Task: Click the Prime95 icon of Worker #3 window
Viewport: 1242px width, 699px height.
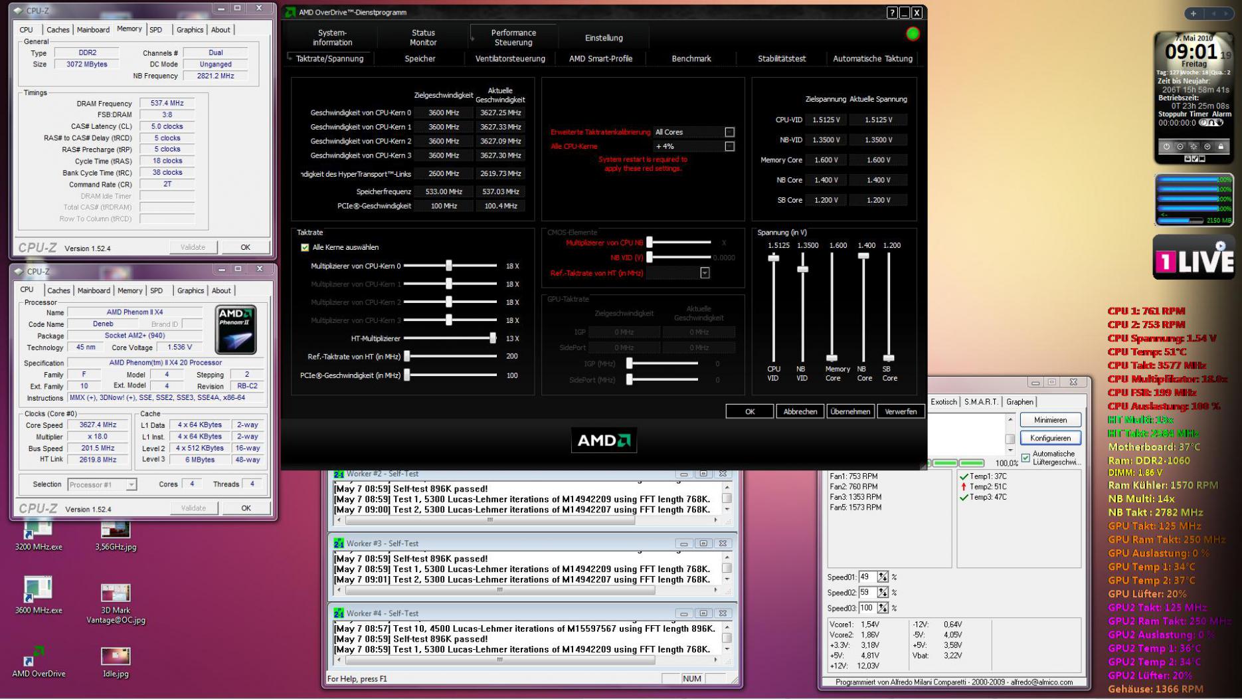Action: click(x=339, y=544)
